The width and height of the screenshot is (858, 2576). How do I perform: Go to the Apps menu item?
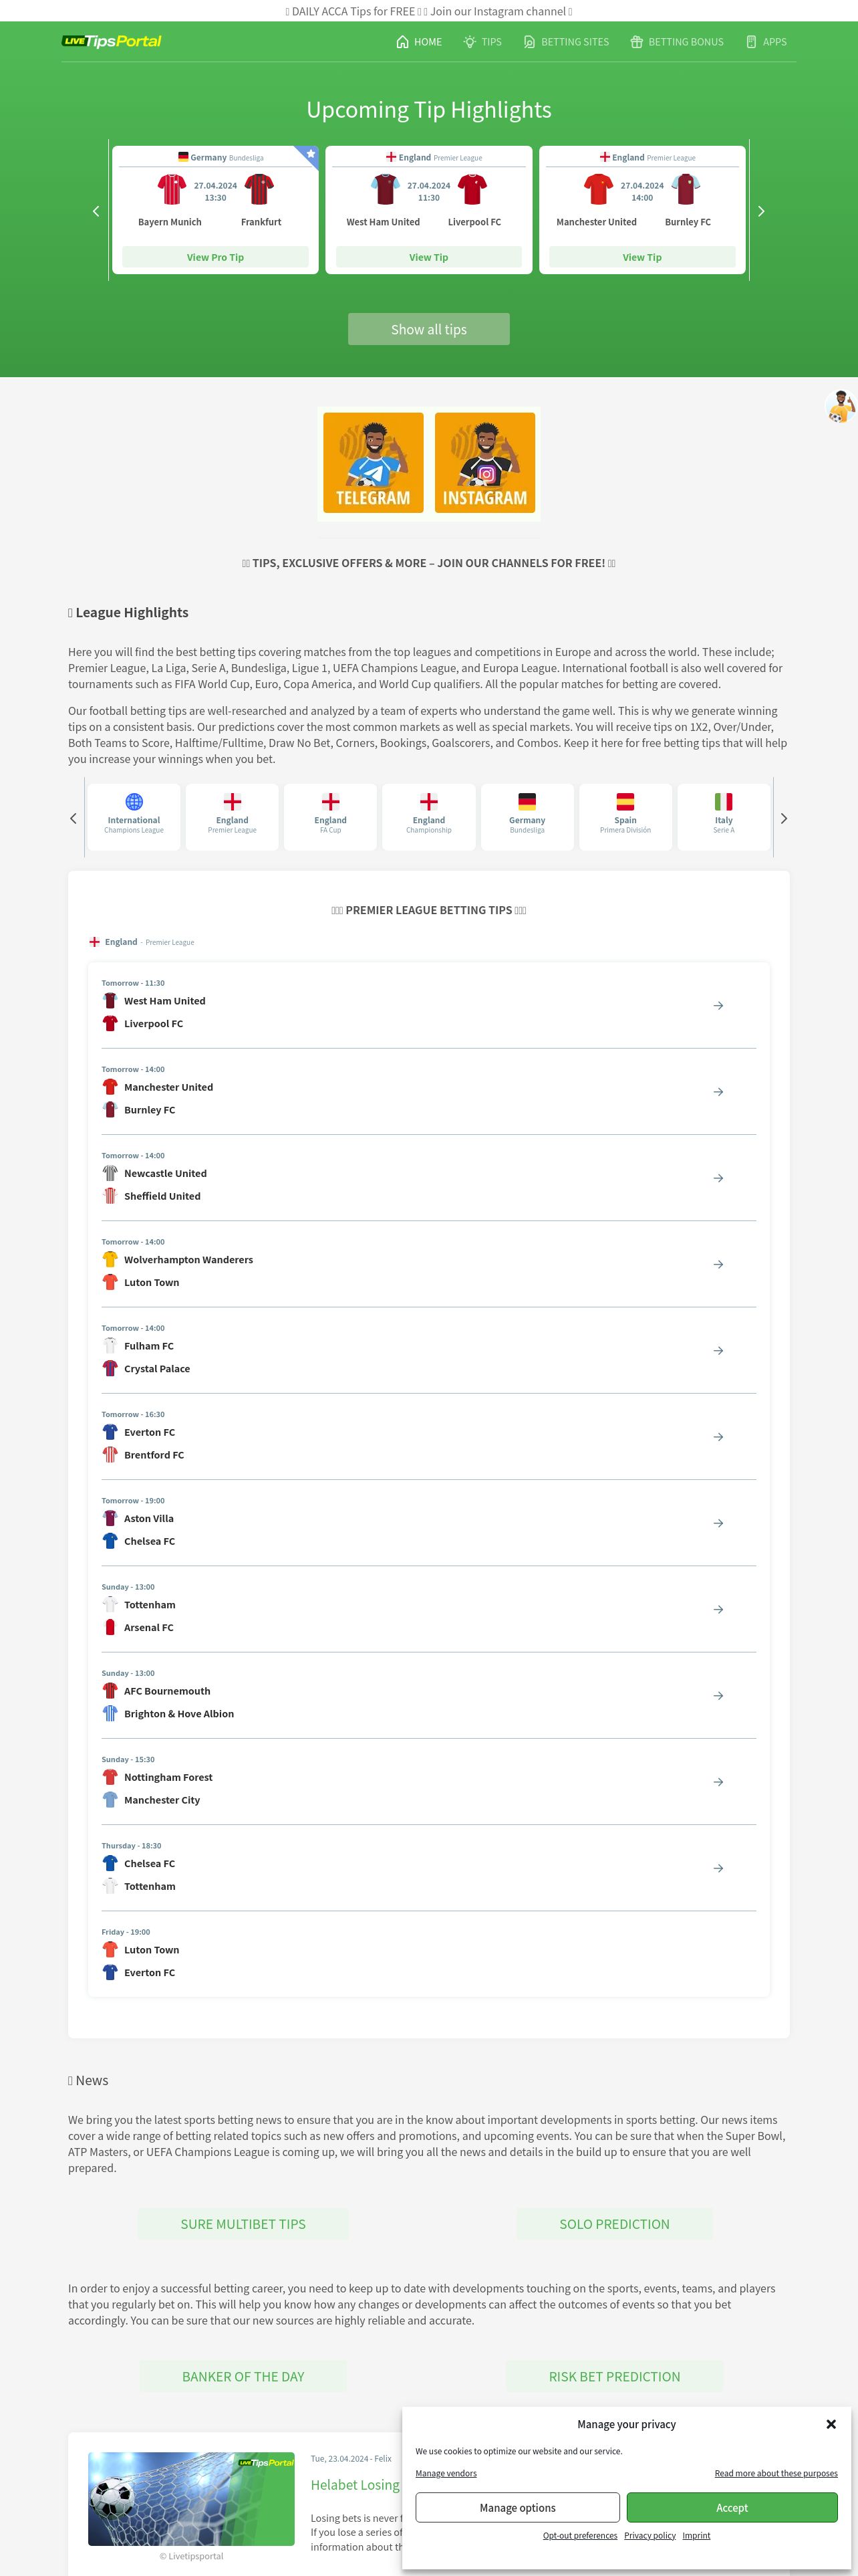click(766, 42)
